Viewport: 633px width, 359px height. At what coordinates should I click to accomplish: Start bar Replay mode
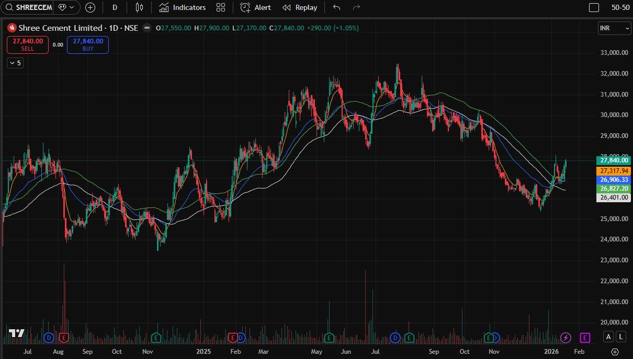300,7
